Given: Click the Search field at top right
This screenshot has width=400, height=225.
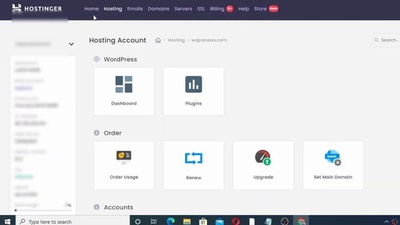Looking at the screenshot, I should coord(386,40).
